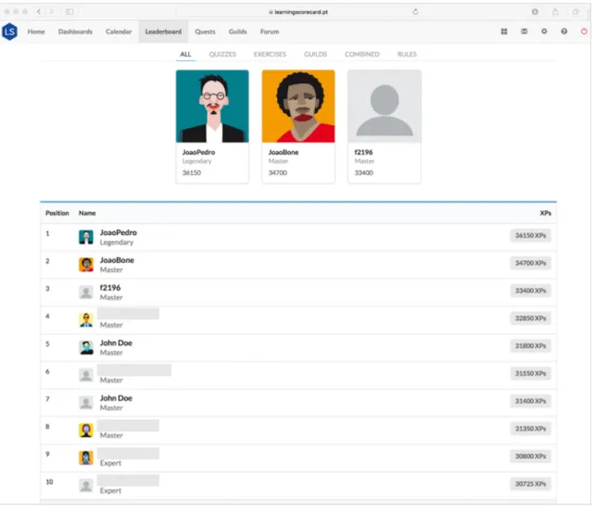
Task: Click the XPs column header
Action: (x=545, y=213)
